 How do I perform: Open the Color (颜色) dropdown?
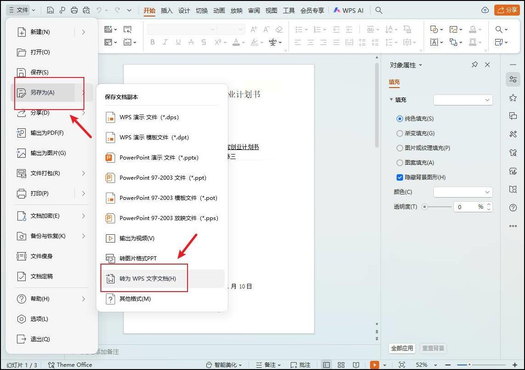(463, 192)
